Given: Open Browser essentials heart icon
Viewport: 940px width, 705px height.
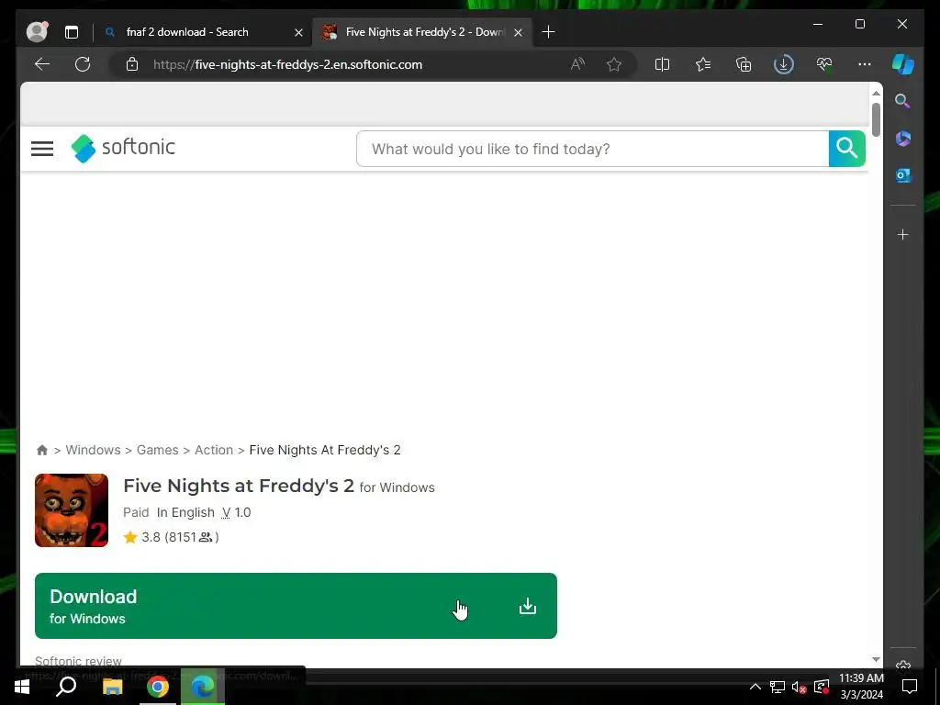Looking at the screenshot, I should tap(824, 64).
